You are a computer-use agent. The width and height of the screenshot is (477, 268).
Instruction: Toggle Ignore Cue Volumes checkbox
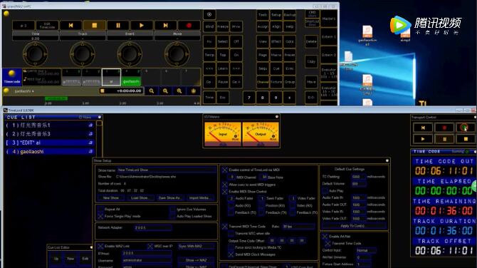[x=172, y=210]
